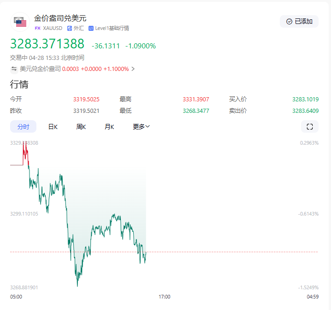Screen dimensions: 331x310
Task: Open fullscreen chart via the expand icon
Action: 309,127
